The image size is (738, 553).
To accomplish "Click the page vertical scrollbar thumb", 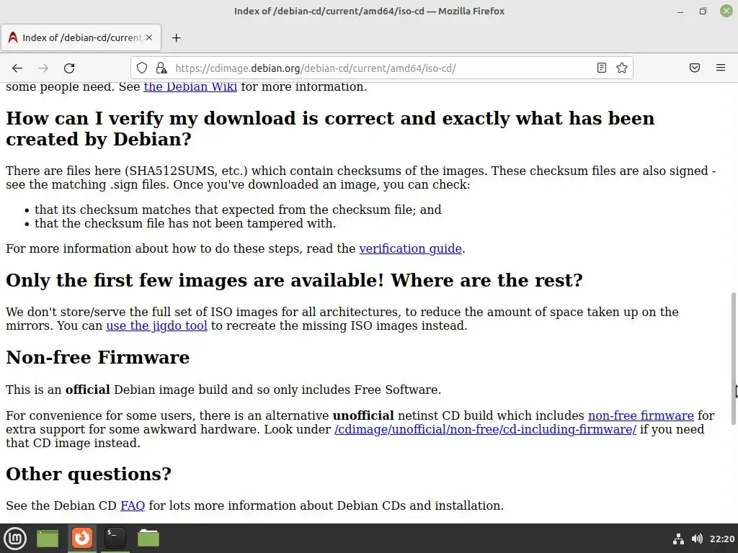I will (x=733, y=359).
